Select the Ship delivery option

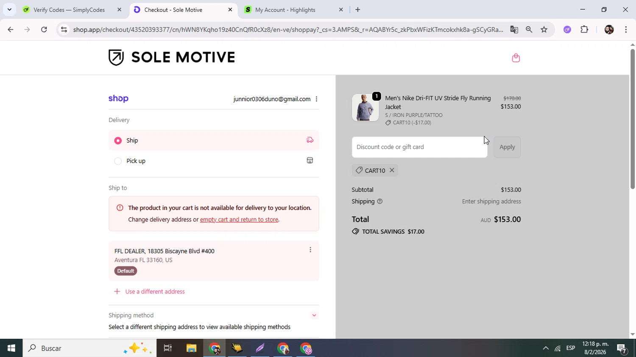214,140
